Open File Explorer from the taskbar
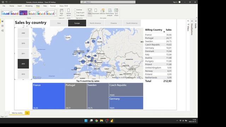The width and height of the screenshot is (226, 127). pyautogui.click(x=101, y=121)
